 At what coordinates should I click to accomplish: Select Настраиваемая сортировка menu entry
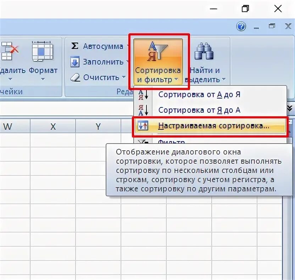click(210, 125)
